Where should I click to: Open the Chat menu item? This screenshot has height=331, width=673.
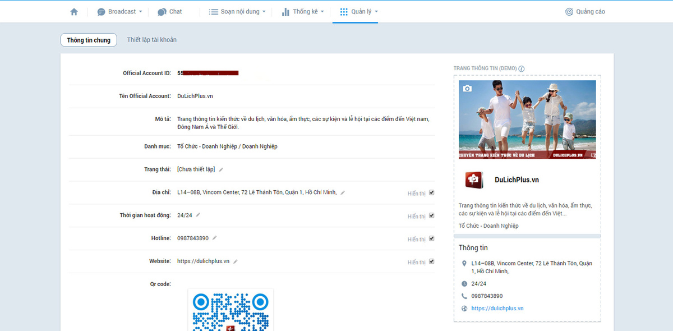(x=170, y=12)
